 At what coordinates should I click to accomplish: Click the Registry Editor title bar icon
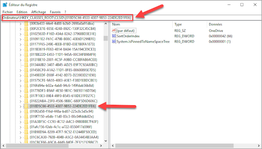tap(5, 5)
